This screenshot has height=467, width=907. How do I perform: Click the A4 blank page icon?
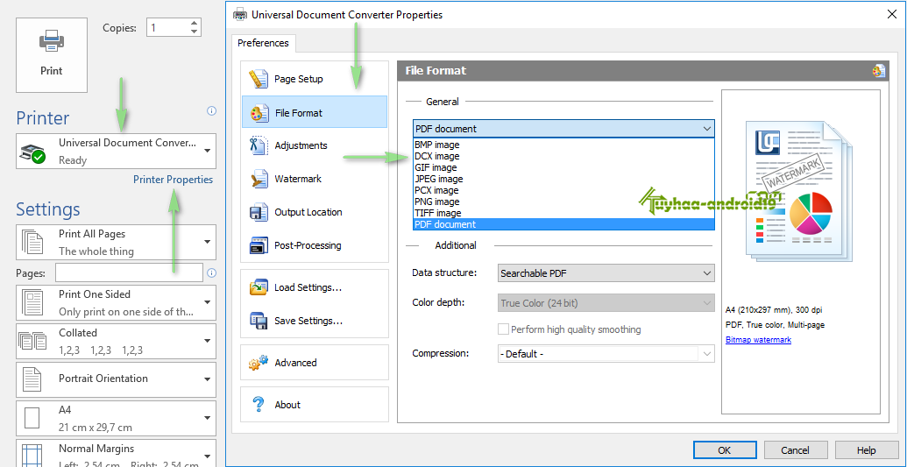click(32, 418)
